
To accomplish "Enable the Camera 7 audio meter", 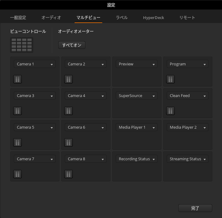I will coord(17,174).
